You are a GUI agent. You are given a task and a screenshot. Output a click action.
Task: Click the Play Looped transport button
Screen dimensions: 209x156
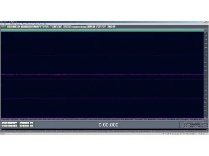[x=15, y=123]
